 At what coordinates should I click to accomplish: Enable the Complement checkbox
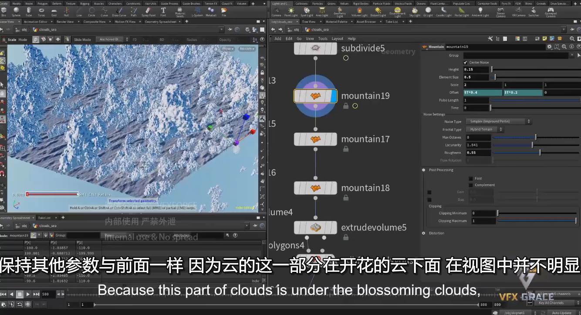point(470,185)
